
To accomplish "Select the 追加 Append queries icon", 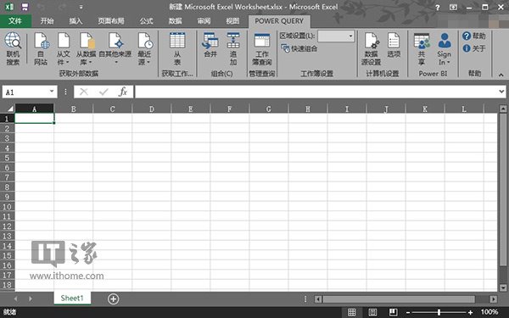I will point(233,48).
